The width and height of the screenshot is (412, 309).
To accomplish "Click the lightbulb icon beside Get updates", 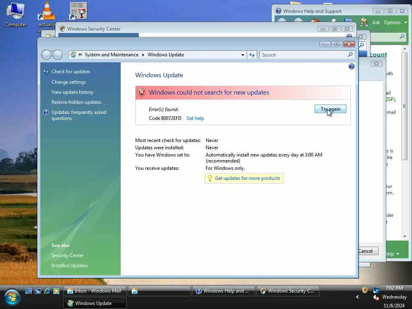I will 210,178.
